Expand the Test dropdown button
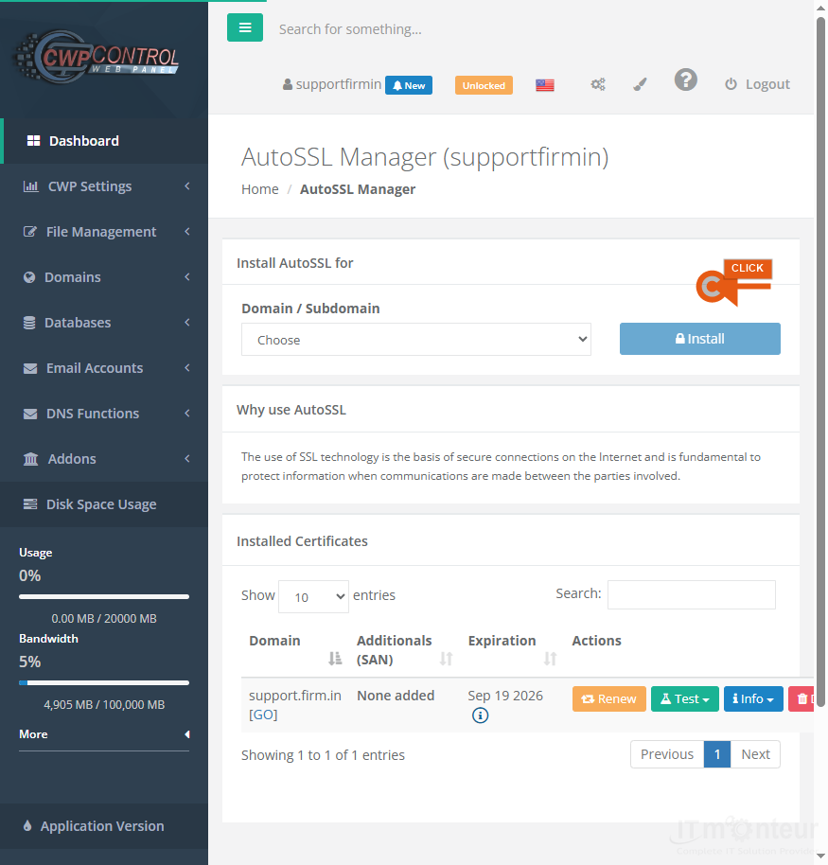 click(684, 699)
